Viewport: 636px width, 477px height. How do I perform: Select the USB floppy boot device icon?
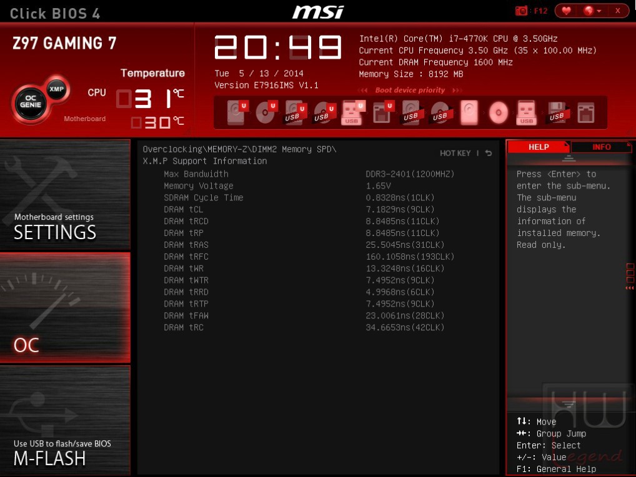pyautogui.click(x=557, y=112)
